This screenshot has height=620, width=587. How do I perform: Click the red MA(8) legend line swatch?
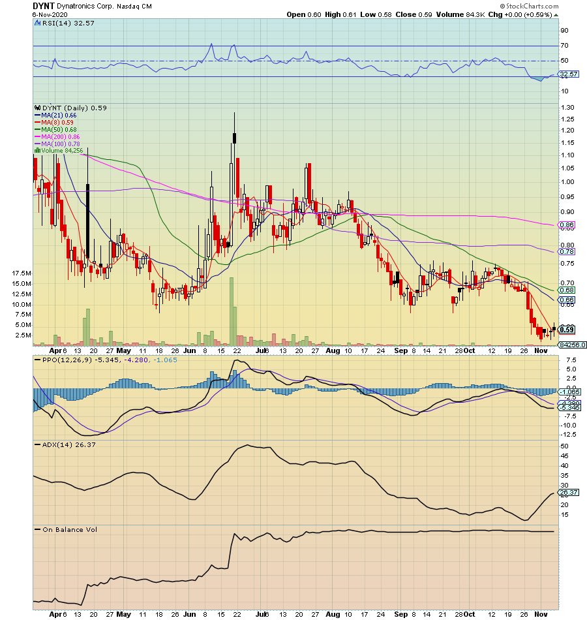tap(38, 123)
